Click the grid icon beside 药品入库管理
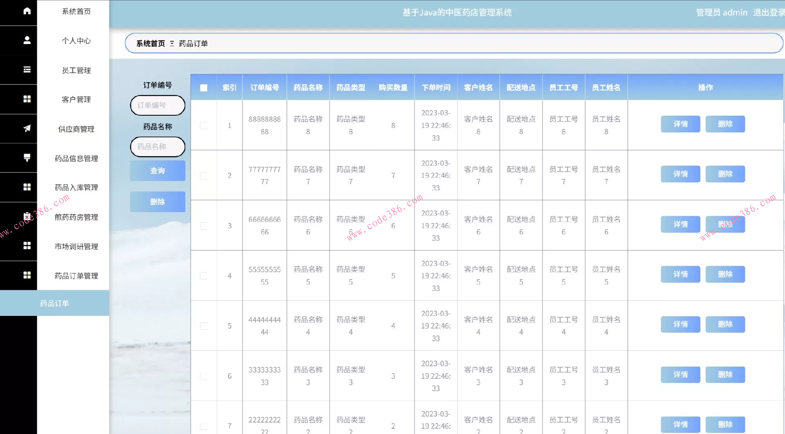The height and width of the screenshot is (434, 785). (27, 187)
